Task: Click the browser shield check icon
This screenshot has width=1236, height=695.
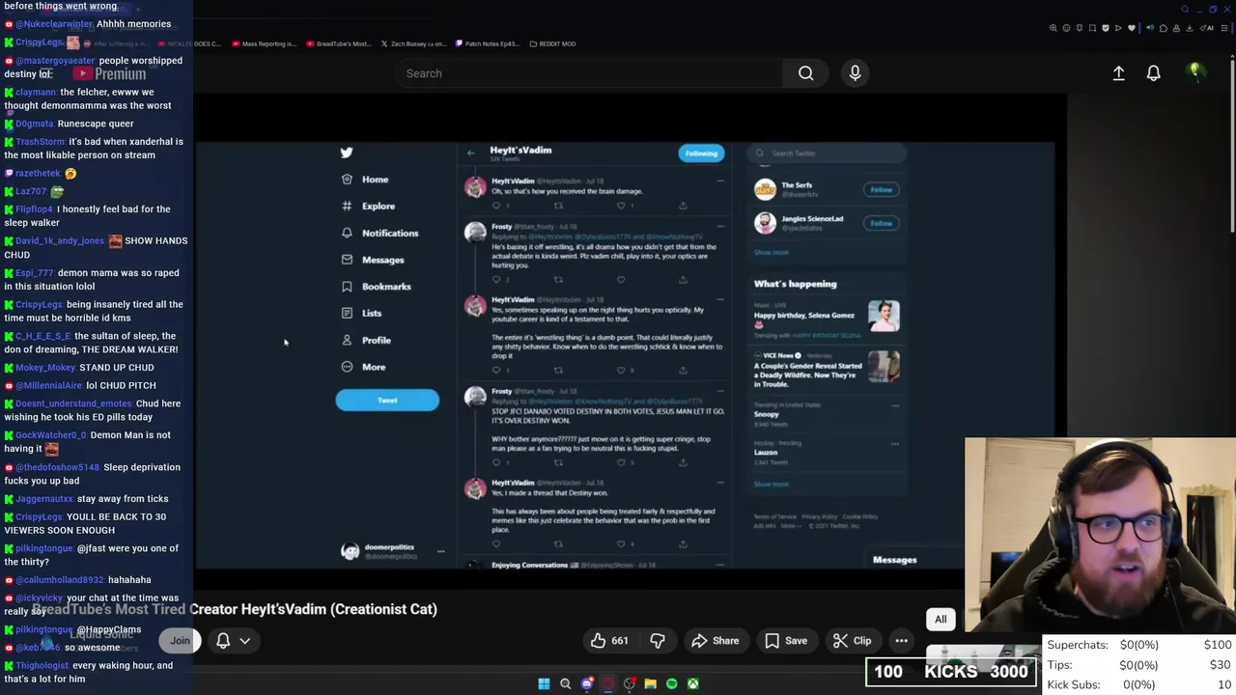Action: pyautogui.click(x=1106, y=28)
